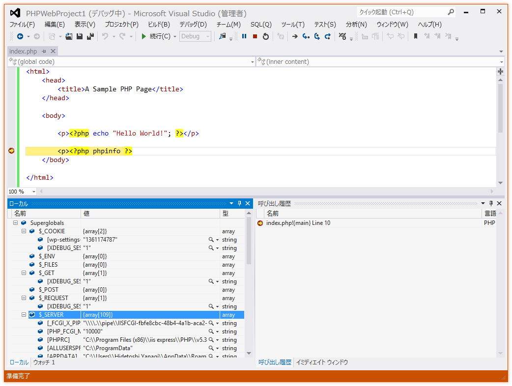Click the Step Over icon

pos(317,36)
